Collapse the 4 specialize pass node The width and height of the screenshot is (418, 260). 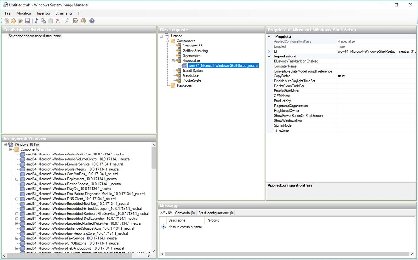pyautogui.click(x=173, y=61)
